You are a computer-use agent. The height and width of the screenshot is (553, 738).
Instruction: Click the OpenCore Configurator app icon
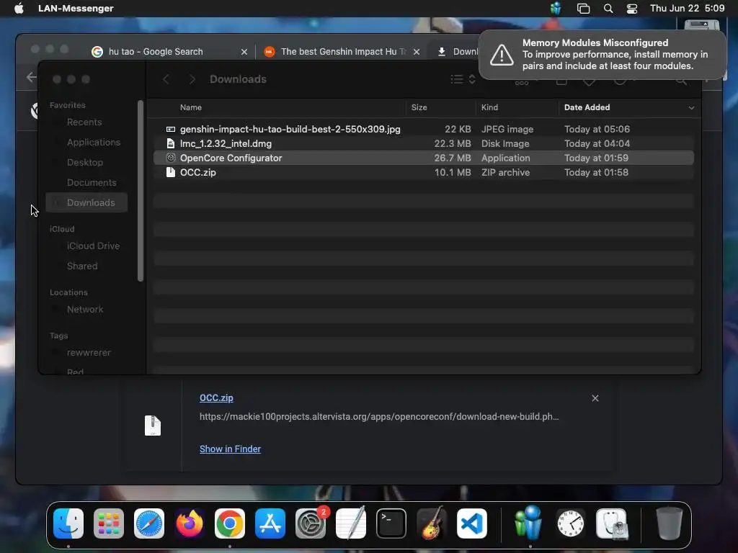pos(171,158)
